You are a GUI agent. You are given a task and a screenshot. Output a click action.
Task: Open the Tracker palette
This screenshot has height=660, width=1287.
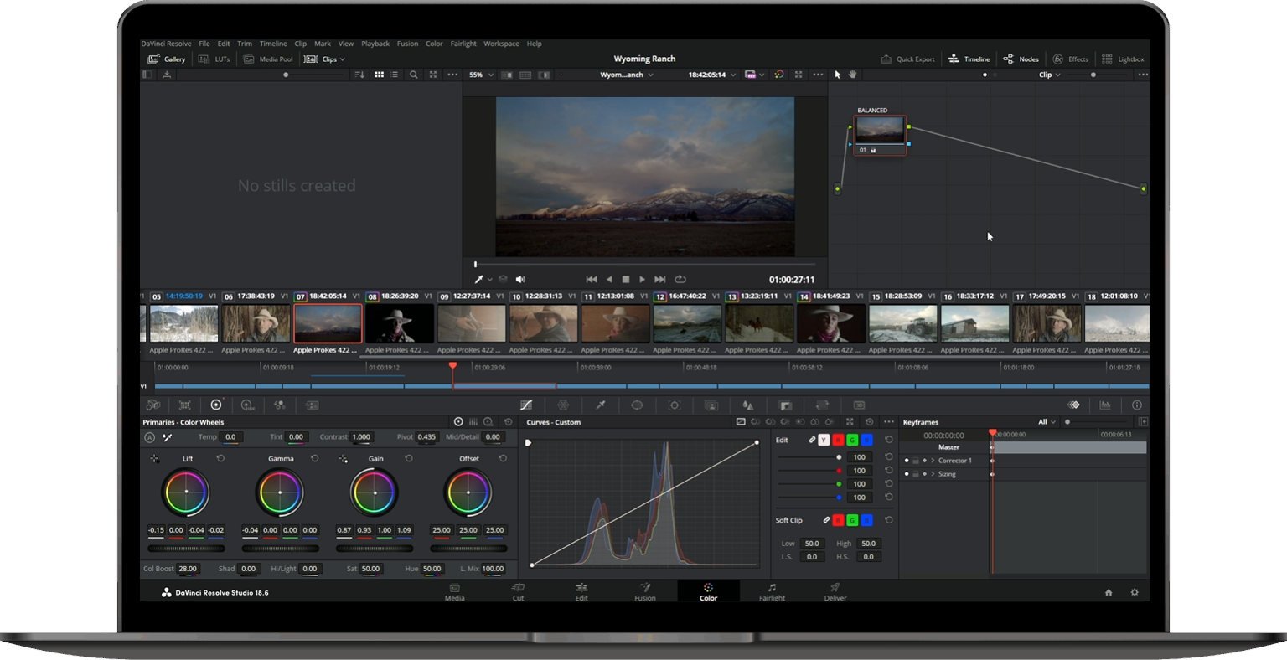coord(675,405)
